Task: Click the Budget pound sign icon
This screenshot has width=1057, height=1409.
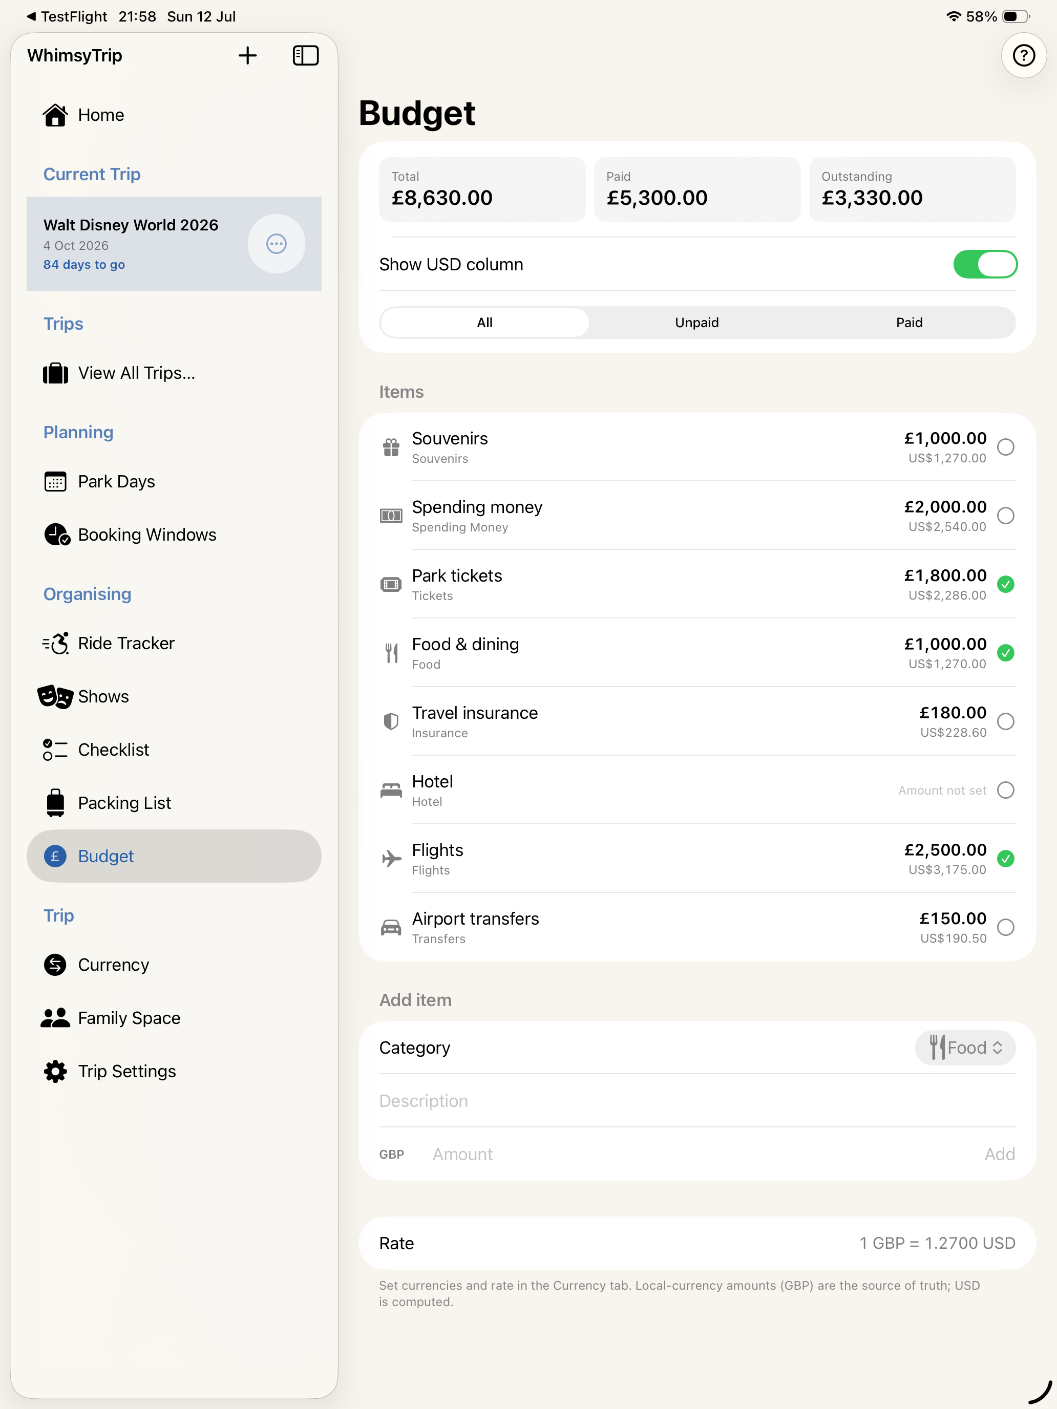Action: pyautogui.click(x=55, y=856)
